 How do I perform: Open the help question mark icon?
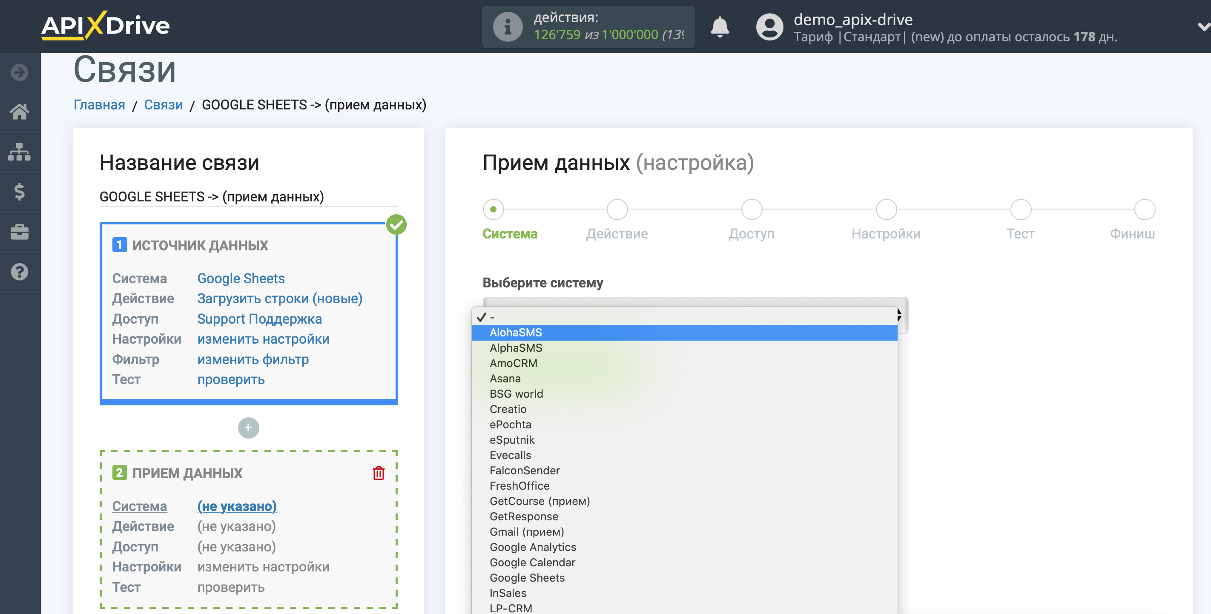click(19, 272)
